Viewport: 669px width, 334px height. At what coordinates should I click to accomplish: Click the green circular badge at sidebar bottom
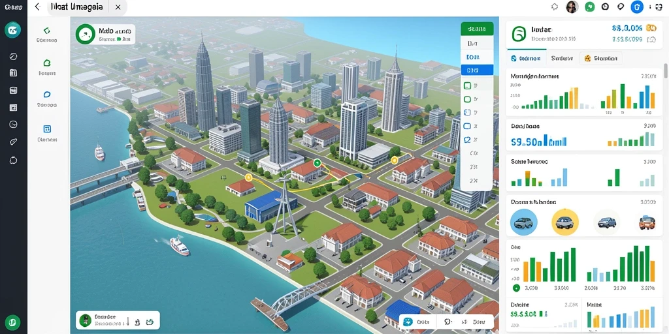click(x=13, y=322)
